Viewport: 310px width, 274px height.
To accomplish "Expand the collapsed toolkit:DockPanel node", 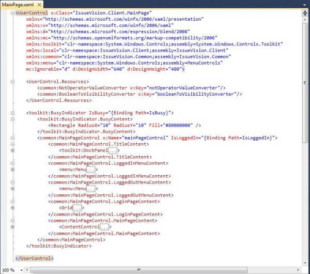I will coord(12,150).
